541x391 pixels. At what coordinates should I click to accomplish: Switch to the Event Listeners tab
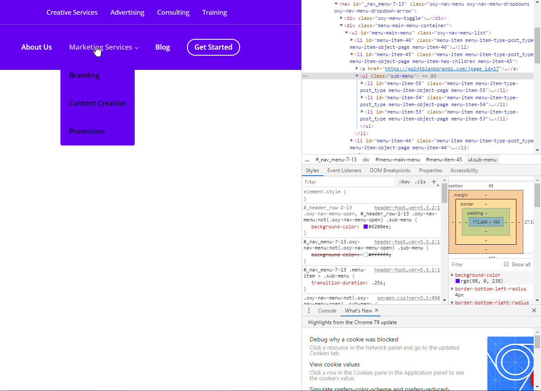tap(344, 170)
